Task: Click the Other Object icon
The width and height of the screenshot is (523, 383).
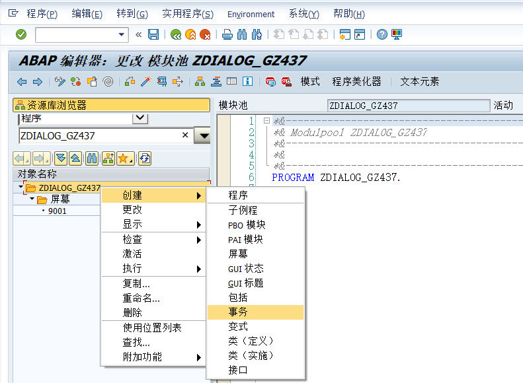Action: 92,82
